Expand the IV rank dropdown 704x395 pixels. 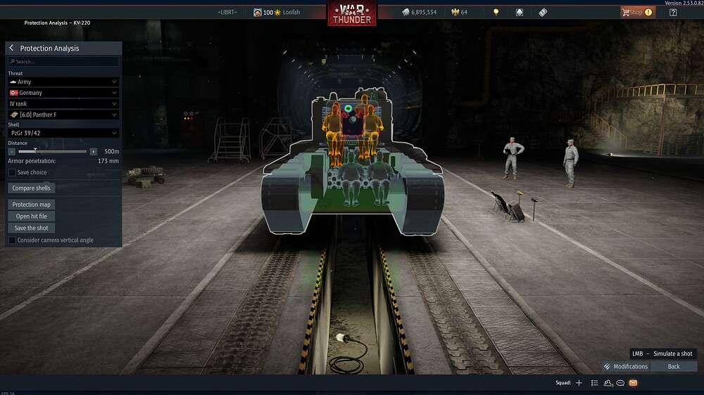tap(63, 103)
